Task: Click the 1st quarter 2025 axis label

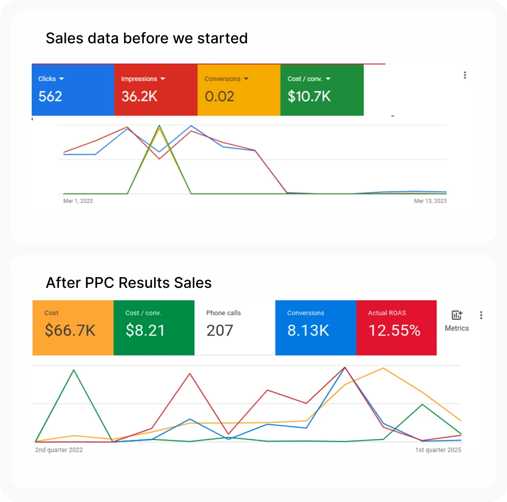Action: point(438,450)
